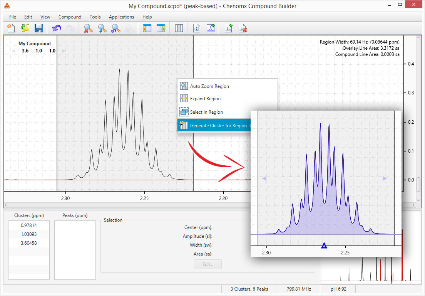Viewport: 425px width, 296px height.
Task: Open the File menu
Action: [x=12, y=17]
